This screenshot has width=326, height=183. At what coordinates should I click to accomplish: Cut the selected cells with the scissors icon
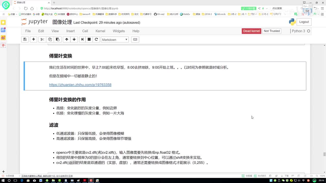pyautogui.click(x=42, y=39)
